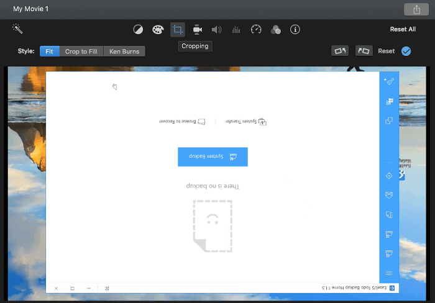Click EaseUS sidebar system backup icon above menu
Screen dimensions: 435x303
point(389,253)
